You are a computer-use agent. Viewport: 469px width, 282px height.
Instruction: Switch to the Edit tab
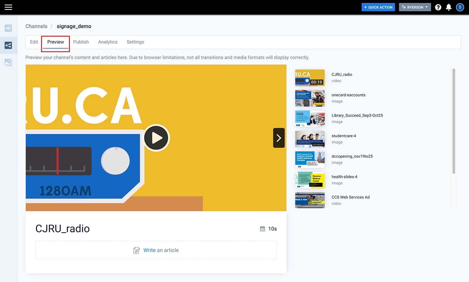34,42
